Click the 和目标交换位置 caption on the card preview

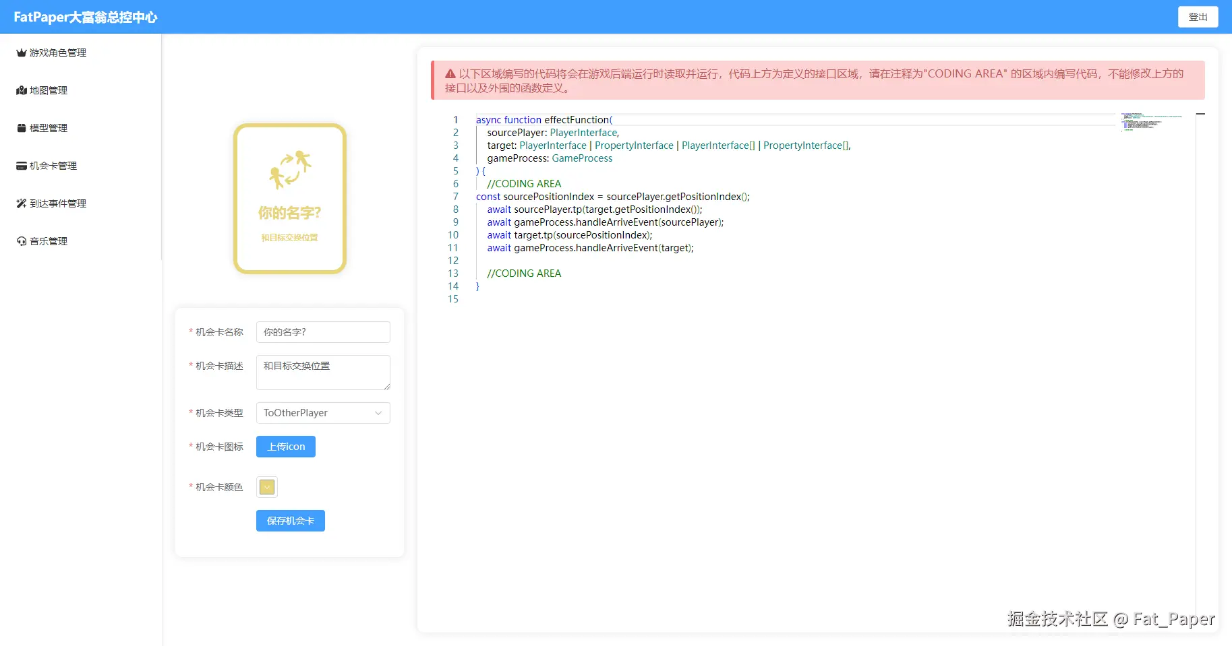pyautogui.click(x=290, y=238)
